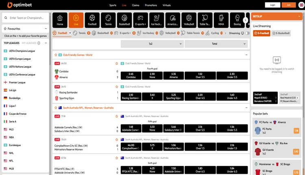Click the optimbet logo

tap(20, 5)
